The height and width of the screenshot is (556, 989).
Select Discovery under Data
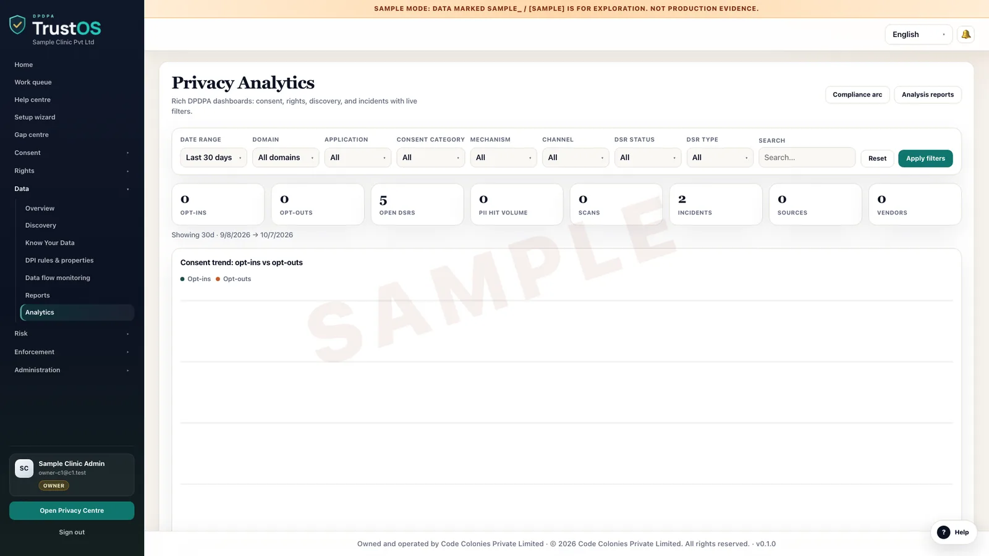point(77,225)
